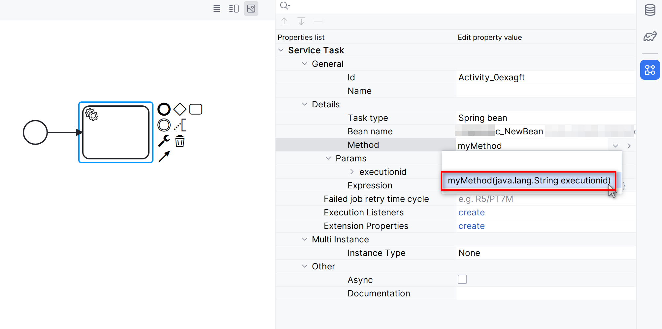This screenshot has height=329, width=662.
Task: Append a task rectangle from context pad
Action: (196, 109)
